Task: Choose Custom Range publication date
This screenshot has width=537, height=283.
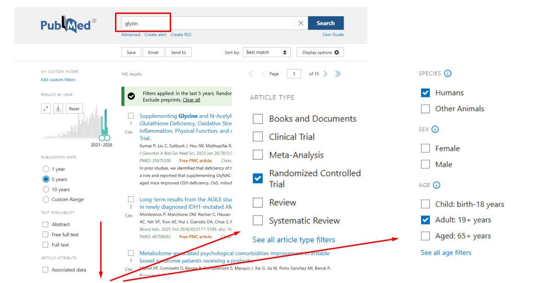Action: (x=46, y=199)
